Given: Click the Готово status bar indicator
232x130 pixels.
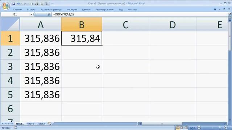Looking at the screenshot, I should pyautogui.click(x=6, y=128).
